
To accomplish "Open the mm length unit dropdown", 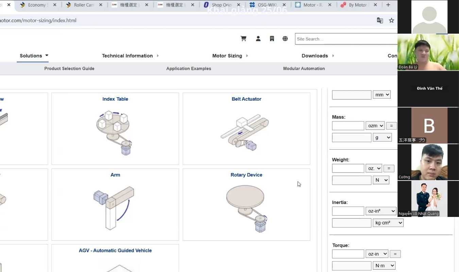I will pyautogui.click(x=382, y=95).
